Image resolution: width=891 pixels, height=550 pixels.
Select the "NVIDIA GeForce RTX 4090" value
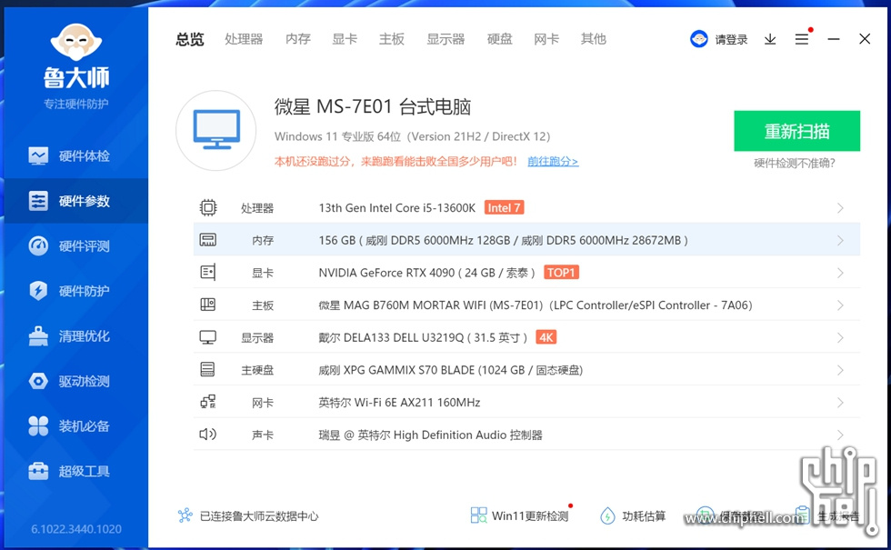coord(386,273)
